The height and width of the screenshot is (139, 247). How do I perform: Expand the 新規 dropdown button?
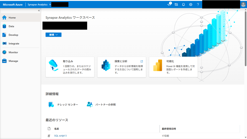click(x=53, y=35)
